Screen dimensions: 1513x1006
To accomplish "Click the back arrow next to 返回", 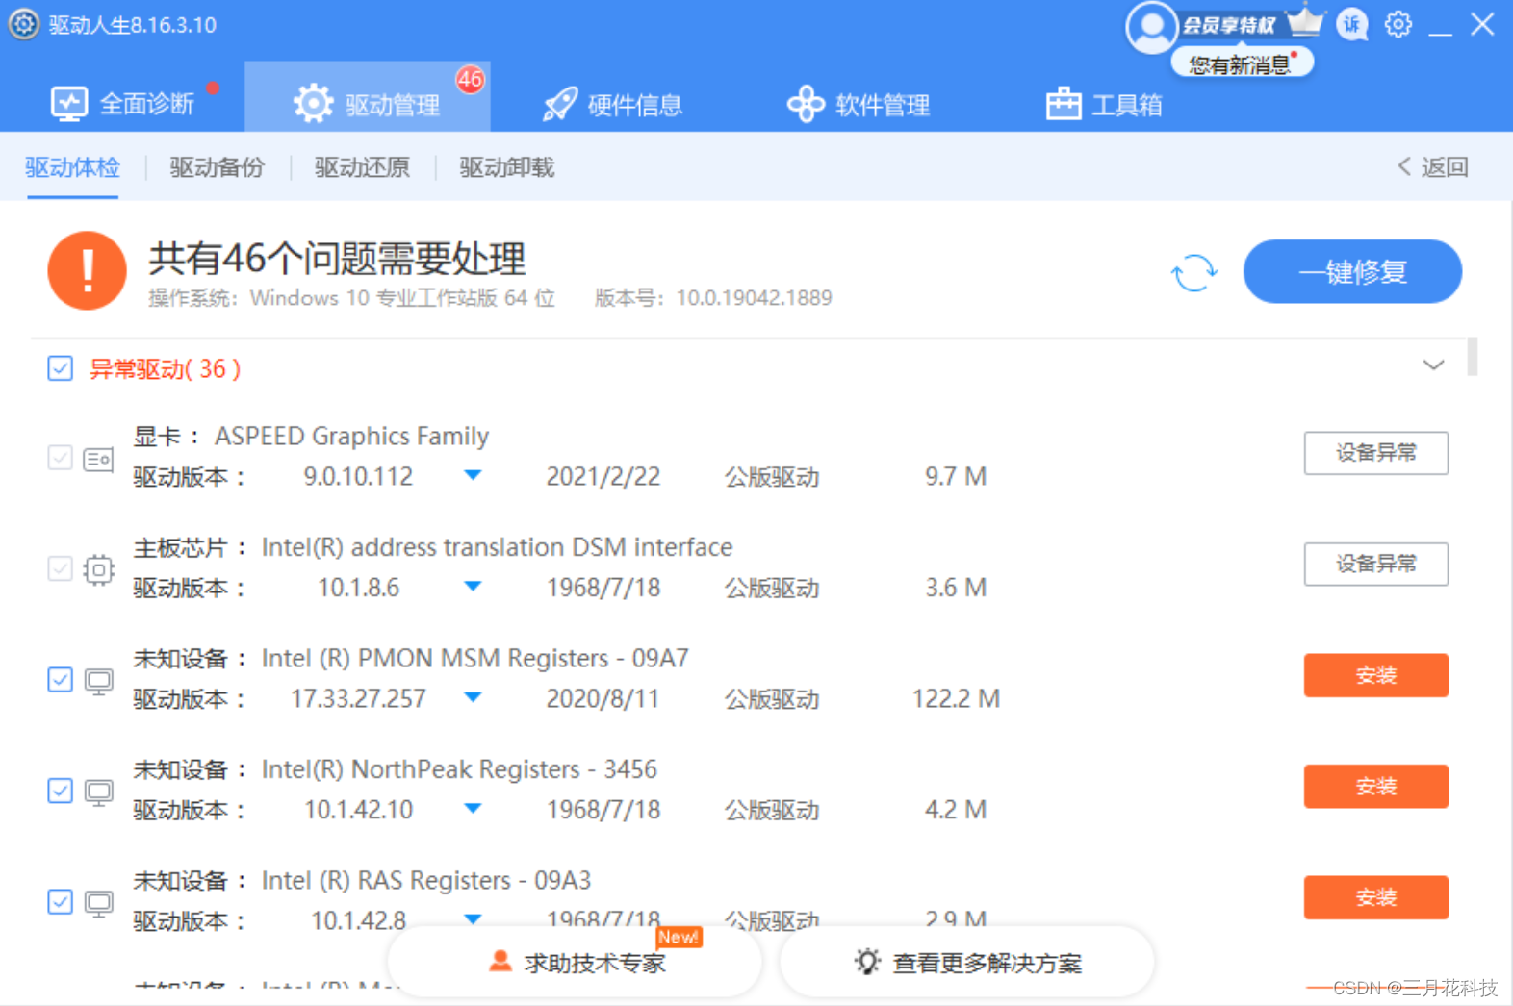I will [x=1404, y=166].
